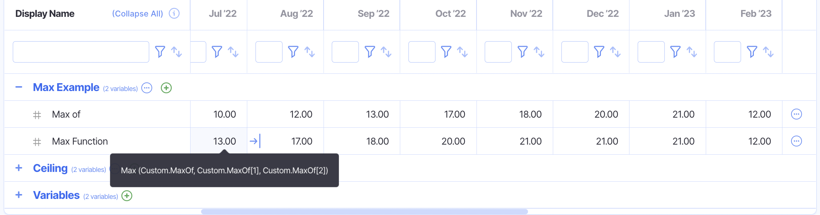Open Max Example group options menu

click(147, 88)
